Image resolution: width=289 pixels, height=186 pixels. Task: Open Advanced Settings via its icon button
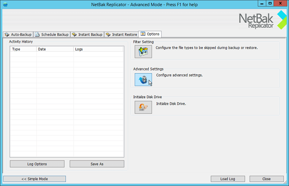coord(143,79)
